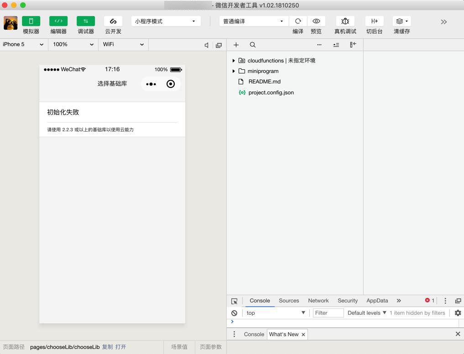Viewport: 464px width, 354px height.
Task: Click the plus icon to add file
Action: (x=236, y=45)
